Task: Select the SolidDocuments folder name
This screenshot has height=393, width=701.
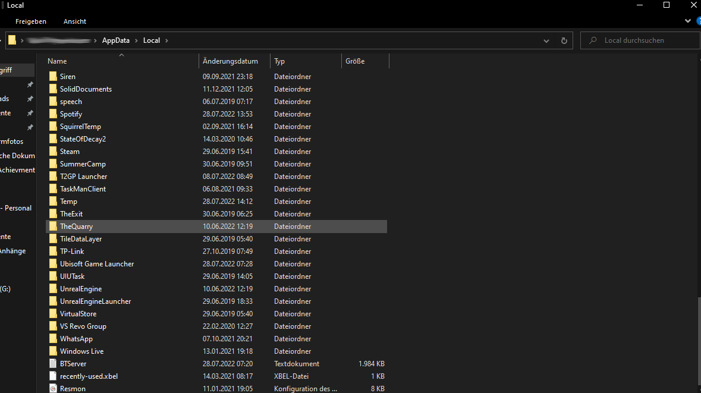Action: [x=86, y=89]
